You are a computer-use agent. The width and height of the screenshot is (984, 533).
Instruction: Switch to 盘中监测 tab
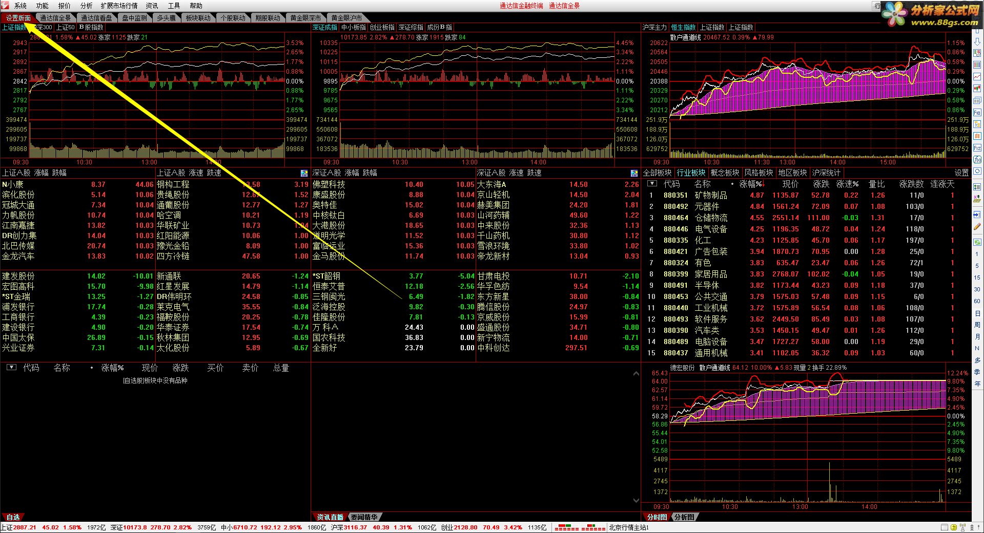click(134, 18)
